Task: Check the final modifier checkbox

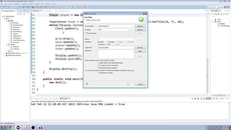Action: (x=107, y=44)
